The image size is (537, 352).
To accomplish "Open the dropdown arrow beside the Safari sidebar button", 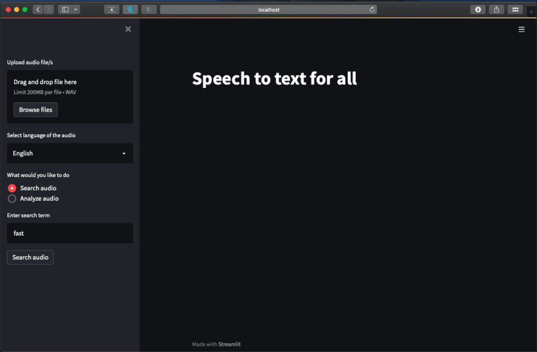I will [x=76, y=10].
